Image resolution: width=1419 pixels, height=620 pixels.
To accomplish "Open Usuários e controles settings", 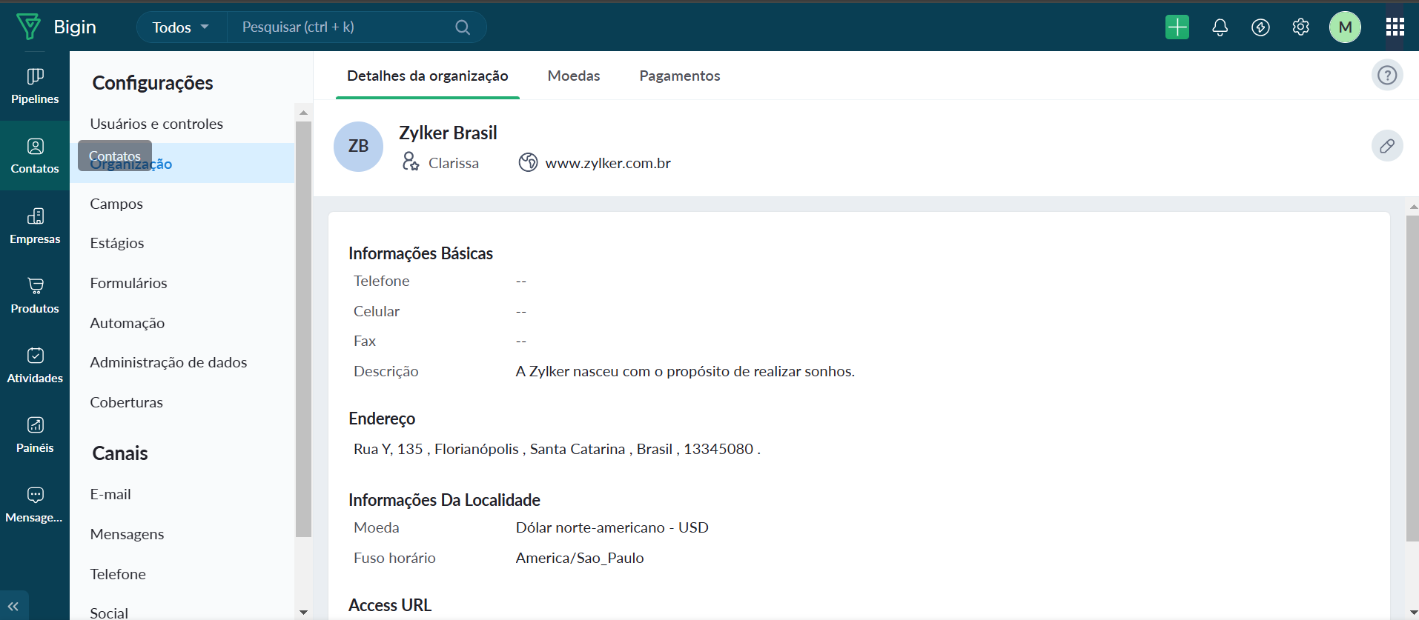I will 182,124.
